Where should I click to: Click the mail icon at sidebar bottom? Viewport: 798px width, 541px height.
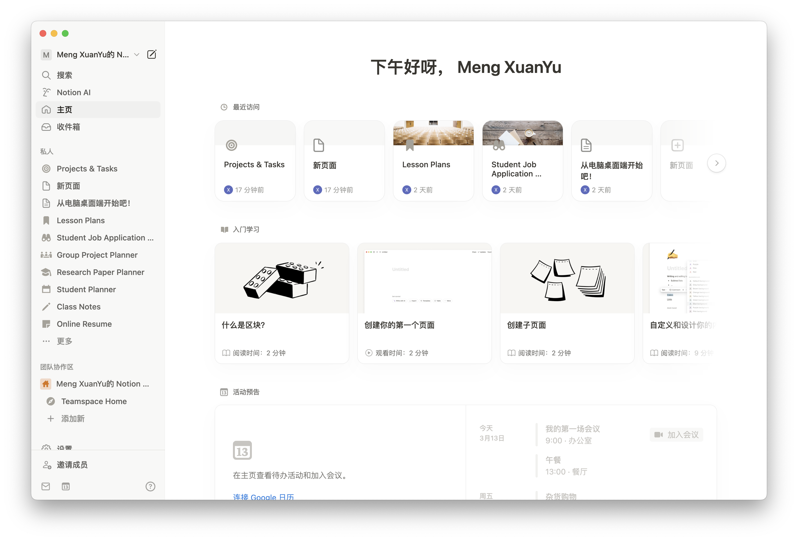pos(46,486)
